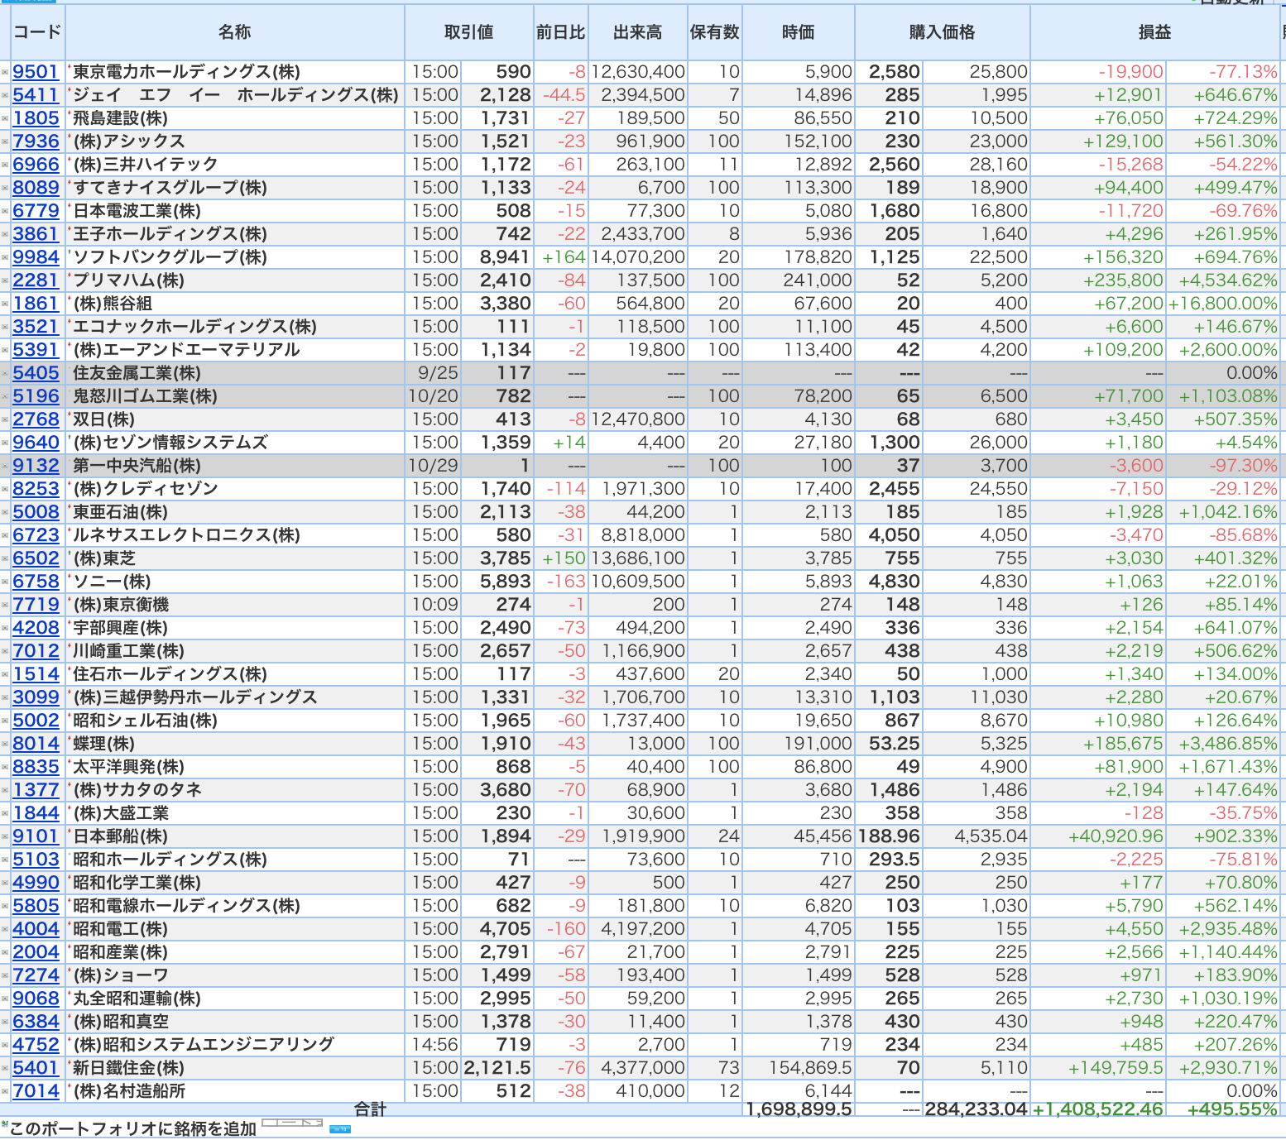Click delete icon beside code 1861 熊谷組
Image resolution: width=1286 pixels, height=1140 pixels.
5,304
